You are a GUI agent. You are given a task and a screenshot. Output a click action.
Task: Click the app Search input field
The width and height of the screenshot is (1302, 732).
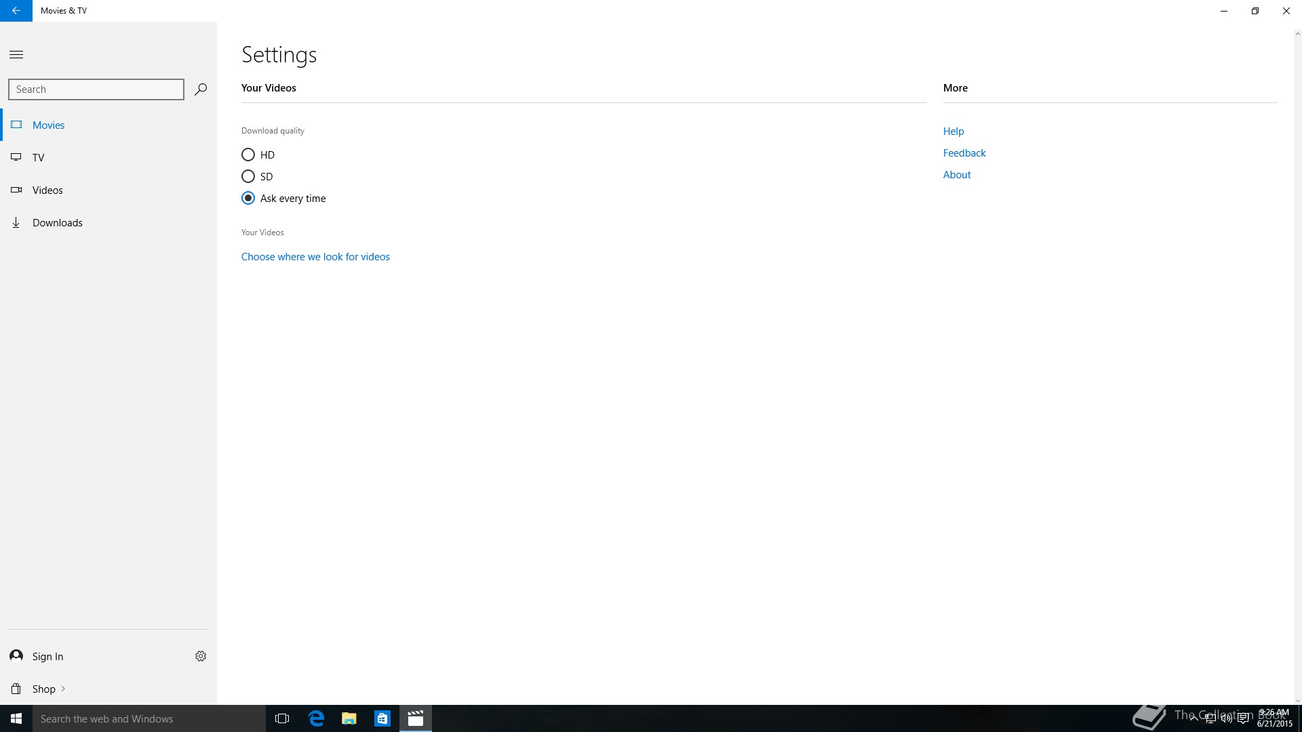(x=96, y=89)
